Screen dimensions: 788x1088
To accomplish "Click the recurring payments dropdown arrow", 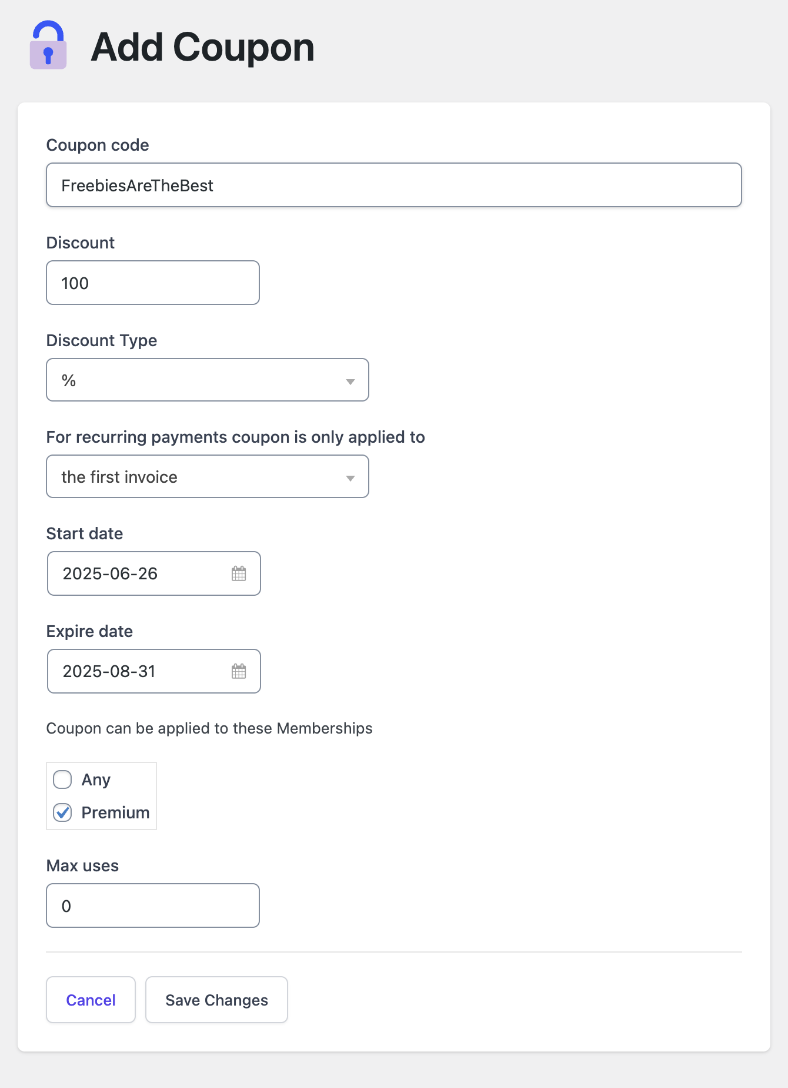I will pyautogui.click(x=350, y=477).
